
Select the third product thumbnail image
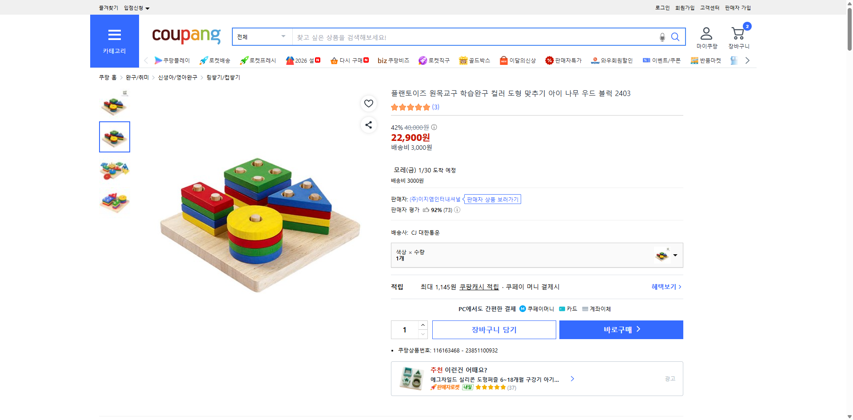click(114, 169)
